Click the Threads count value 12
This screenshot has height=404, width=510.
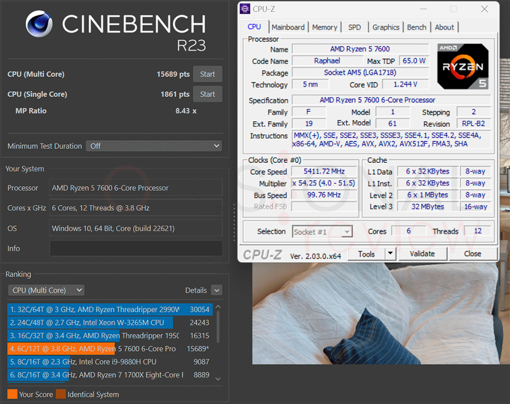click(x=478, y=231)
